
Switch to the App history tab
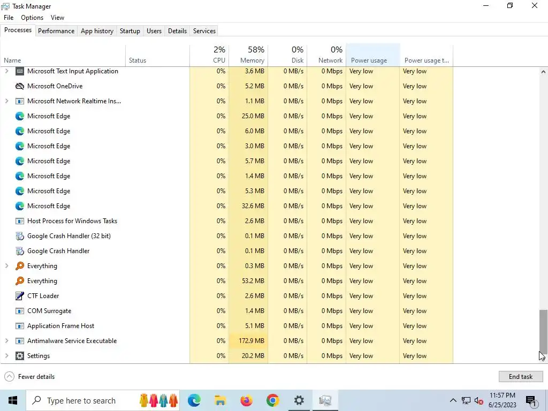(x=97, y=31)
